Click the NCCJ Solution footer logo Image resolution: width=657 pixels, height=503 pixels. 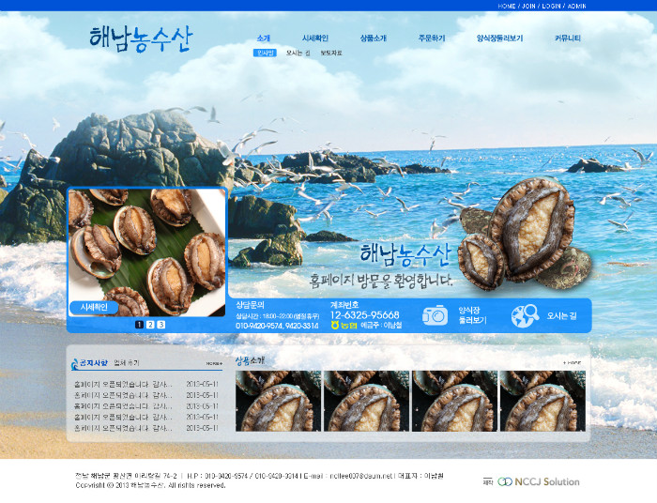(538, 481)
